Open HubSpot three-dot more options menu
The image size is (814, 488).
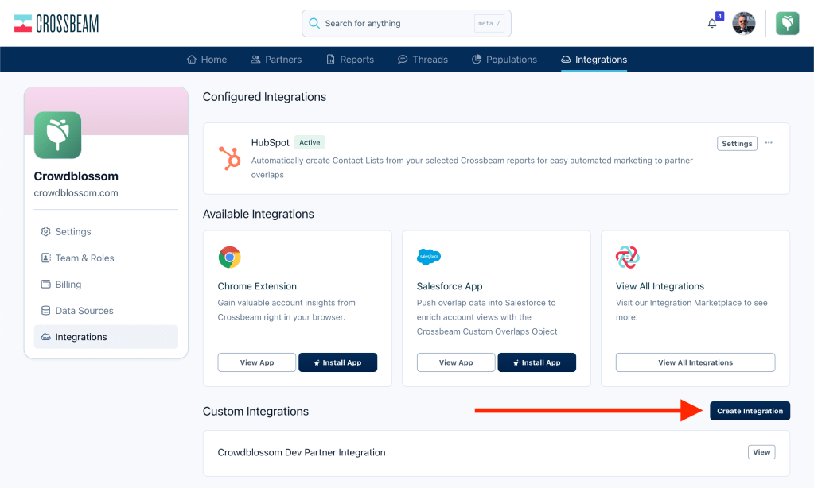coord(769,143)
